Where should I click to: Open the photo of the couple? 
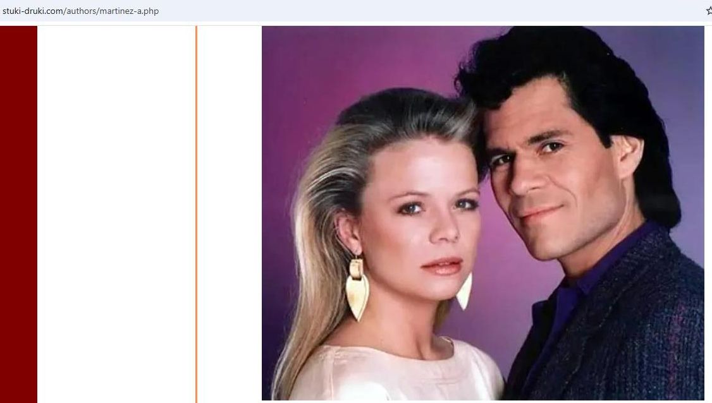(482, 213)
